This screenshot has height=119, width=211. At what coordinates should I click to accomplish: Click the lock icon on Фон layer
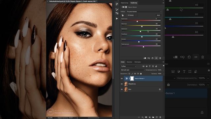(160, 89)
